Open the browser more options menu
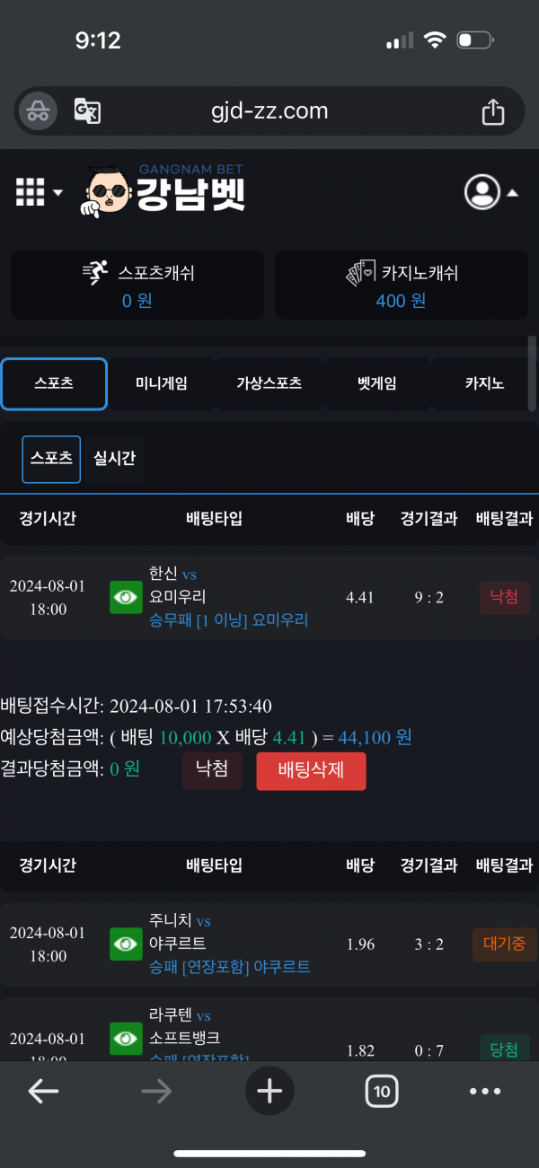Viewport: 539px width, 1168px height. click(485, 1091)
